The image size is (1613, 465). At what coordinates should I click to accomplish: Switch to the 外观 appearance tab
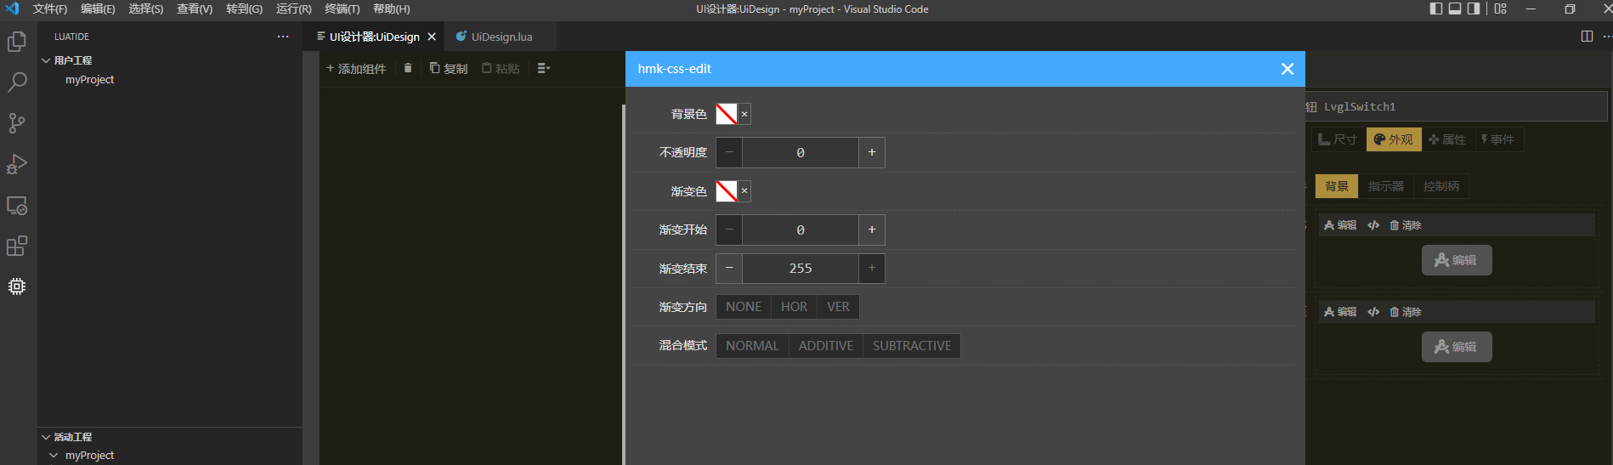(1394, 139)
